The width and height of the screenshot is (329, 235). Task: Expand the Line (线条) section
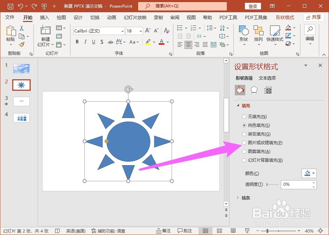point(238,198)
